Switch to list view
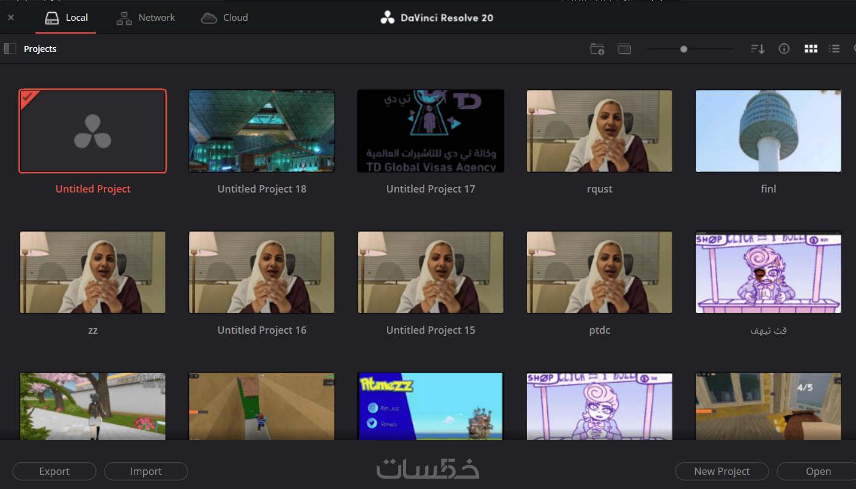Viewport: 856px width, 489px height. click(834, 49)
